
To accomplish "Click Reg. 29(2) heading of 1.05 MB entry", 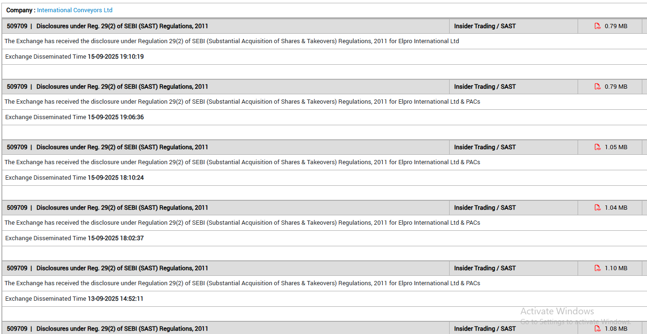I will pos(122,147).
